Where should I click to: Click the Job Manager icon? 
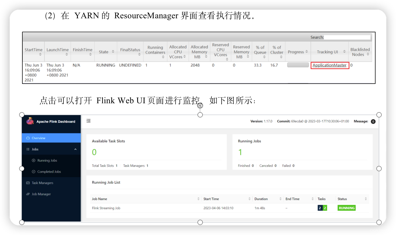click(x=28, y=194)
